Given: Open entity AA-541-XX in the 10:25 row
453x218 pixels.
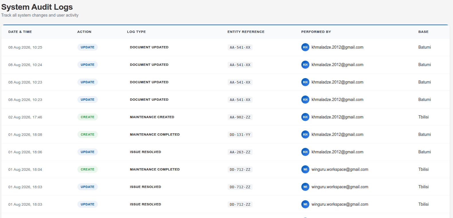Looking at the screenshot, I should point(240,47).
